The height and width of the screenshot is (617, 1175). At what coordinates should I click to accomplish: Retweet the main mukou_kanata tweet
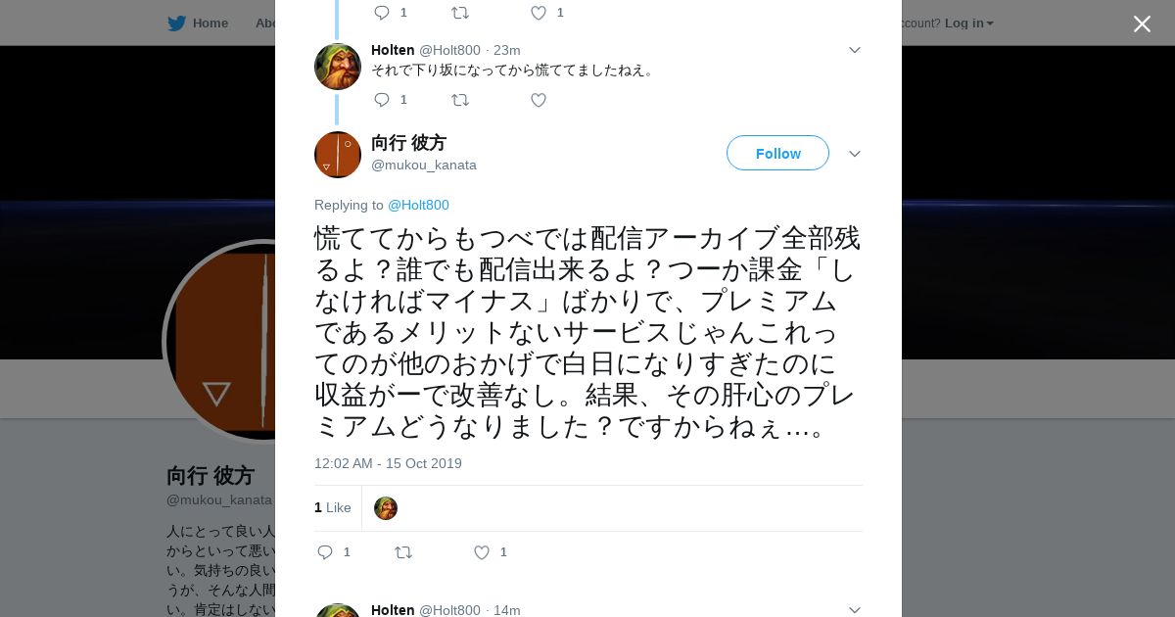tap(403, 552)
